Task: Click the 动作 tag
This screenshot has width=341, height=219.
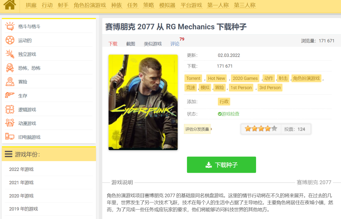Action: [269, 78]
